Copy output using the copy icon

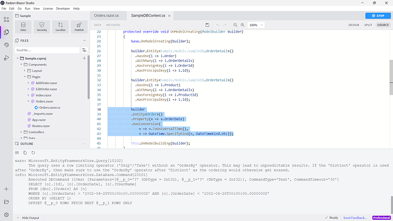point(25,153)
